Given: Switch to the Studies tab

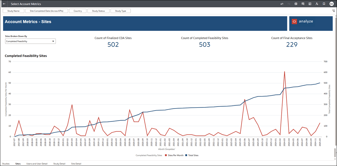Looking at the screenshot, I should click(x=6, y=163).
